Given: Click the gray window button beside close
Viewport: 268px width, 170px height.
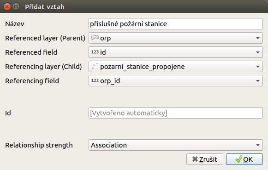Looking at the screenshot, I should (16, 7).
